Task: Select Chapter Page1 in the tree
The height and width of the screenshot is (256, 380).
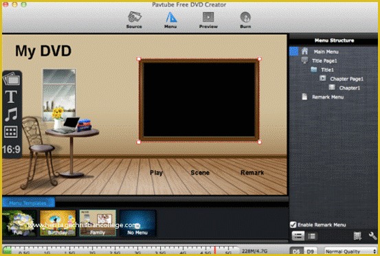Action: 346,79
